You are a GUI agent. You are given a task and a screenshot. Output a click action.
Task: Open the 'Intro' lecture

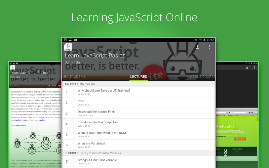click(x=139, y=103)
